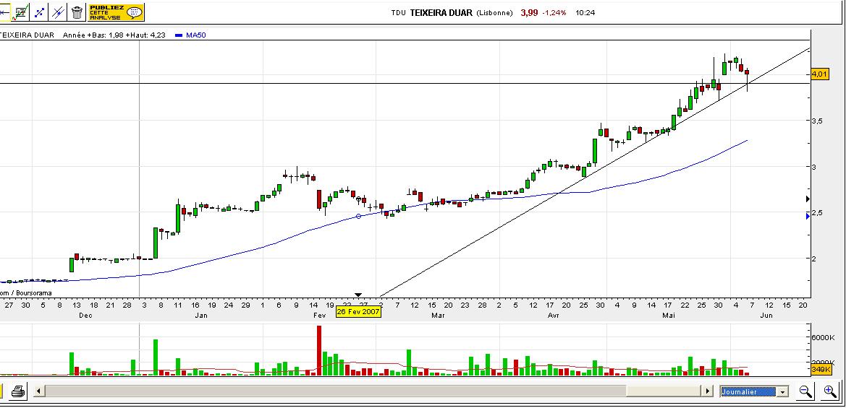The width and height of the screenshot is (846, 408).
Task: Select the trend line drawing tool
Action: 39,12
